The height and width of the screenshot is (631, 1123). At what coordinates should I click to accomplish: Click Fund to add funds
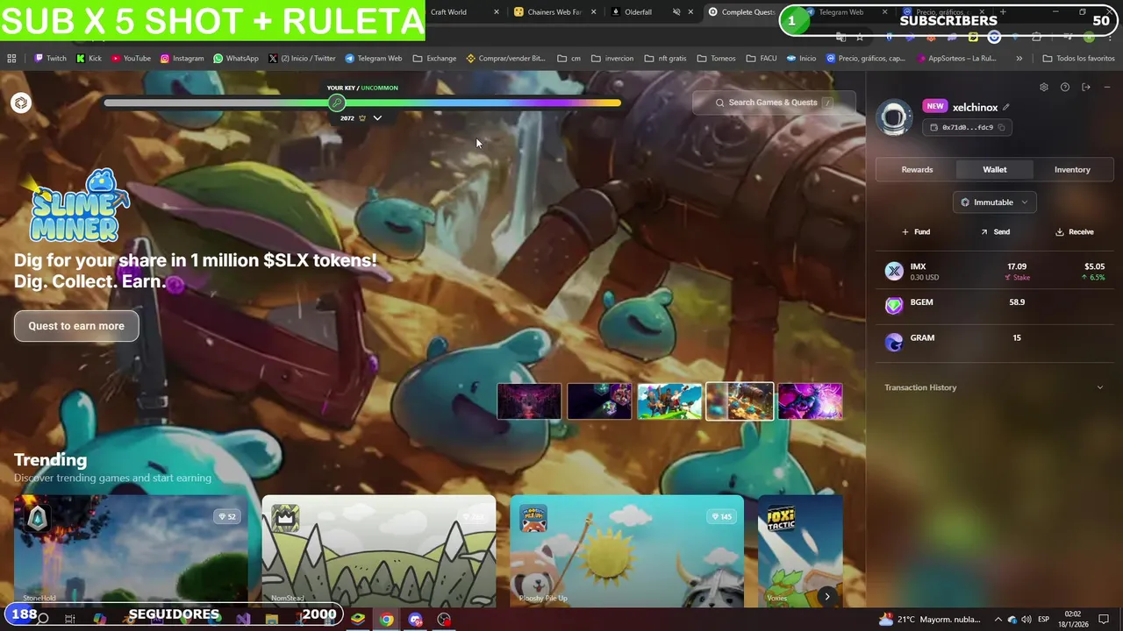pos(916,232)
